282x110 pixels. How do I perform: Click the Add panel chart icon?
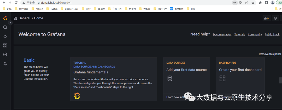267,18
